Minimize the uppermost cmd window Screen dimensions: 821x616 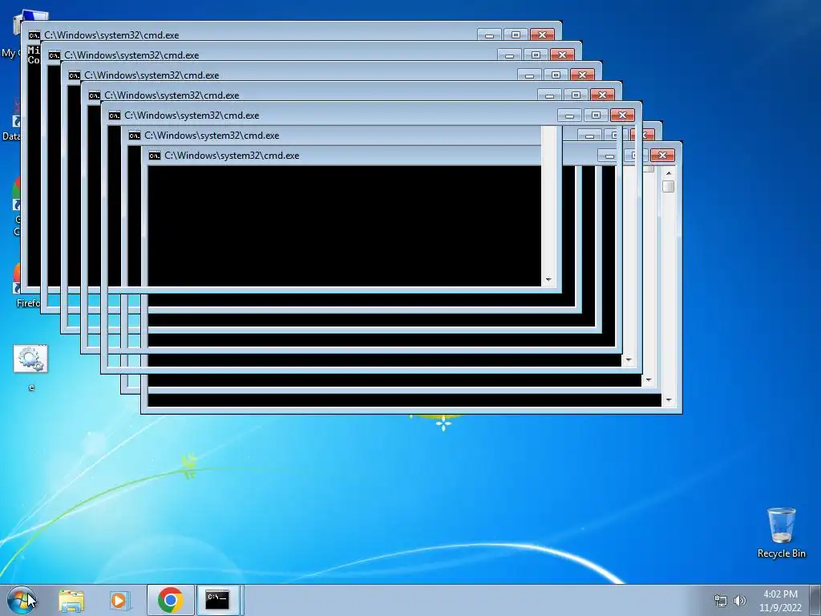coord(489,35)
